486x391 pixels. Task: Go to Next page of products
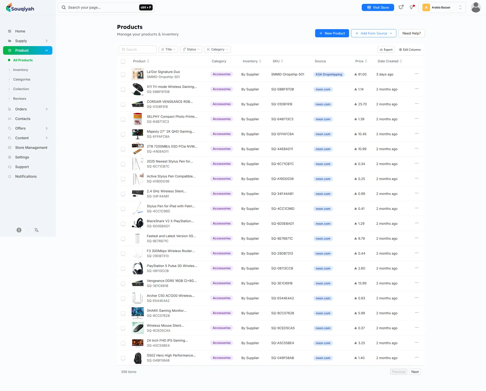(x=415, y=372)
